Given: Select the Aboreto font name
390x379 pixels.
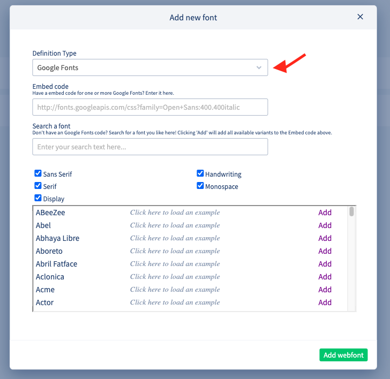Looking at the screenshot, I should [49, 251].
